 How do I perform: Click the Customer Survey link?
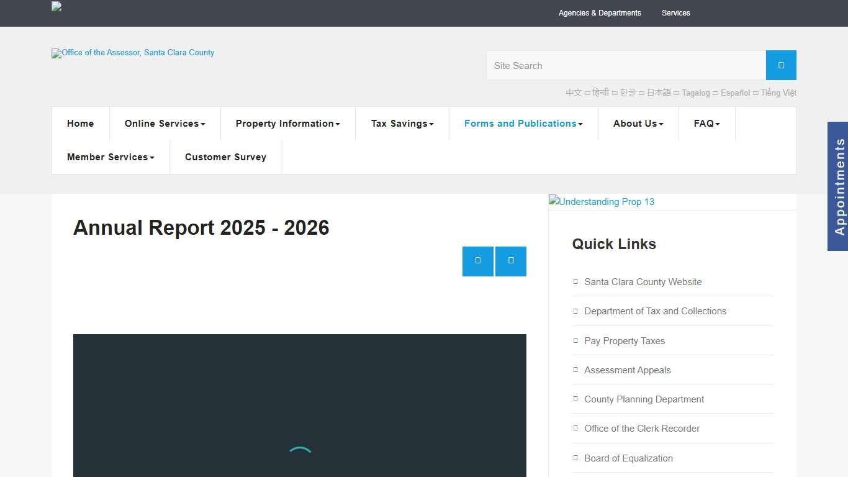(225, 157)
